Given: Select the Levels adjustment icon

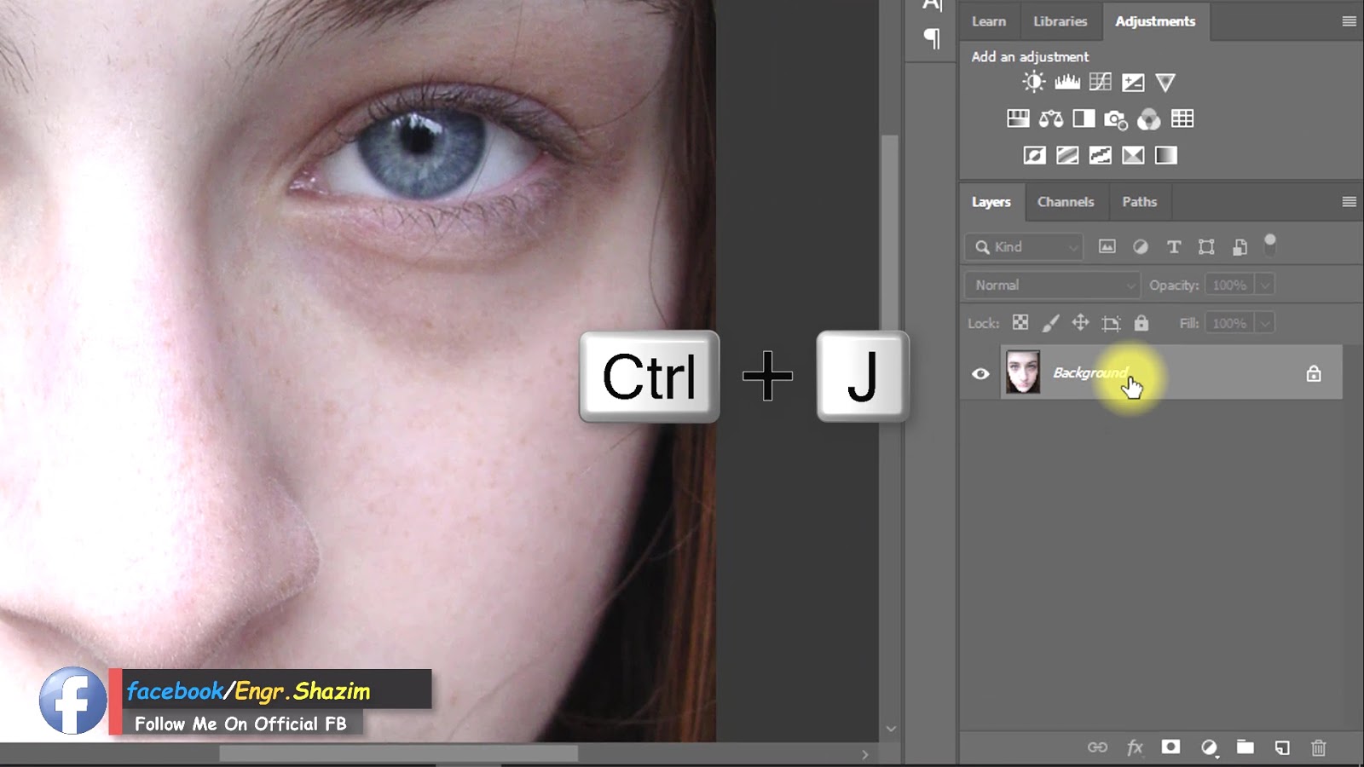Looking at the screenshot, I should click(x=1066, y=82).
